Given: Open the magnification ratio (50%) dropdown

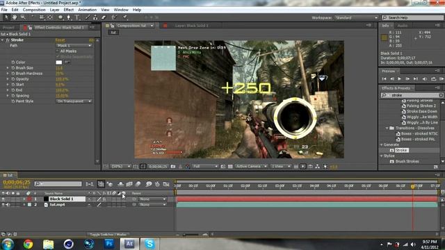Looking at the screenshot, I should (x=120, y=167).
